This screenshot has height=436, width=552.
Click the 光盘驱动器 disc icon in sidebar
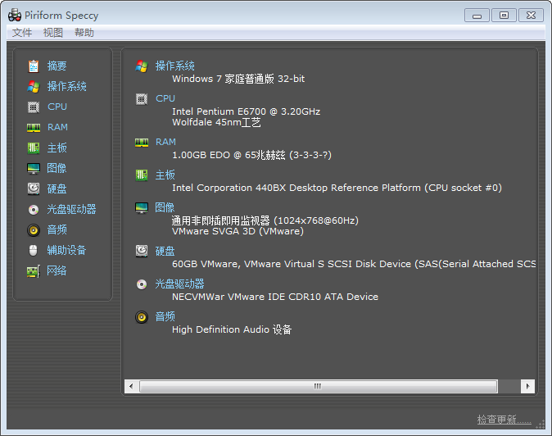[x=34, y=210]
